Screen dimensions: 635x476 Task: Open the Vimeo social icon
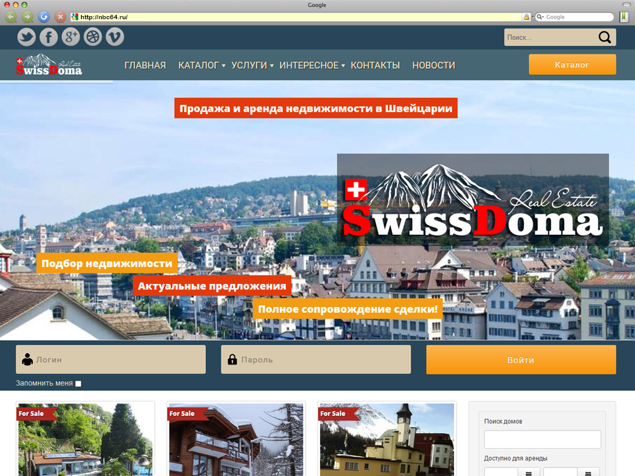click(115, 37)
